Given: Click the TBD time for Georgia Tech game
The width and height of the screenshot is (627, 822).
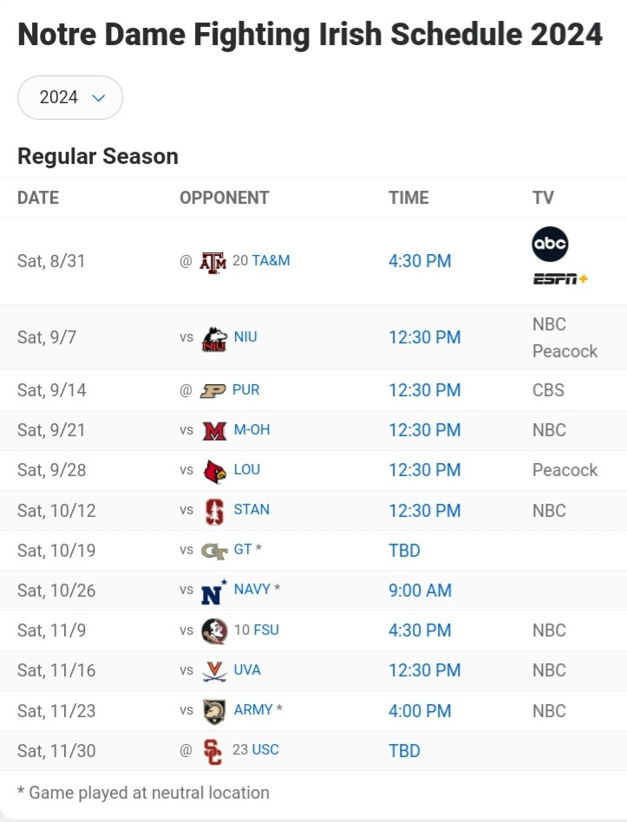Looking at the screenshot, I should (x=404, y=551).
